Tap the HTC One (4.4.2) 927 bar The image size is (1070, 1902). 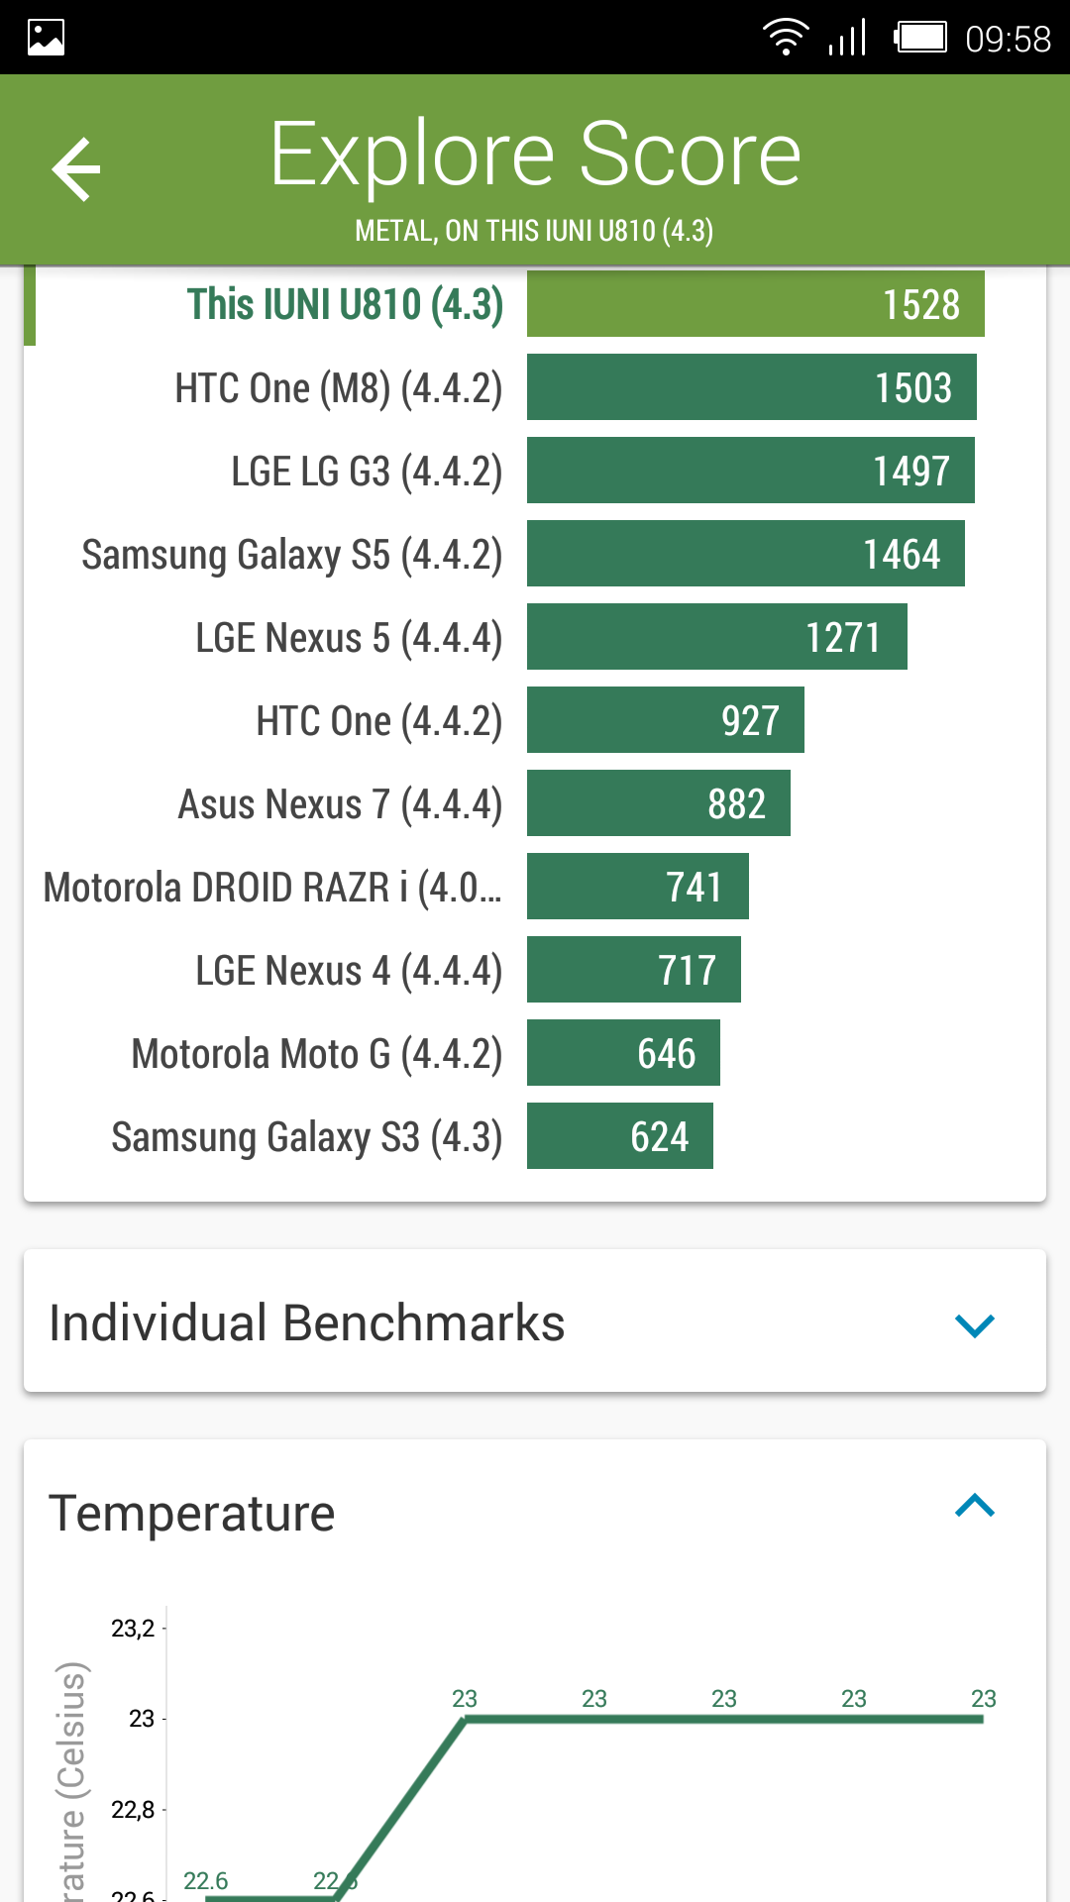tap(665, 720)
